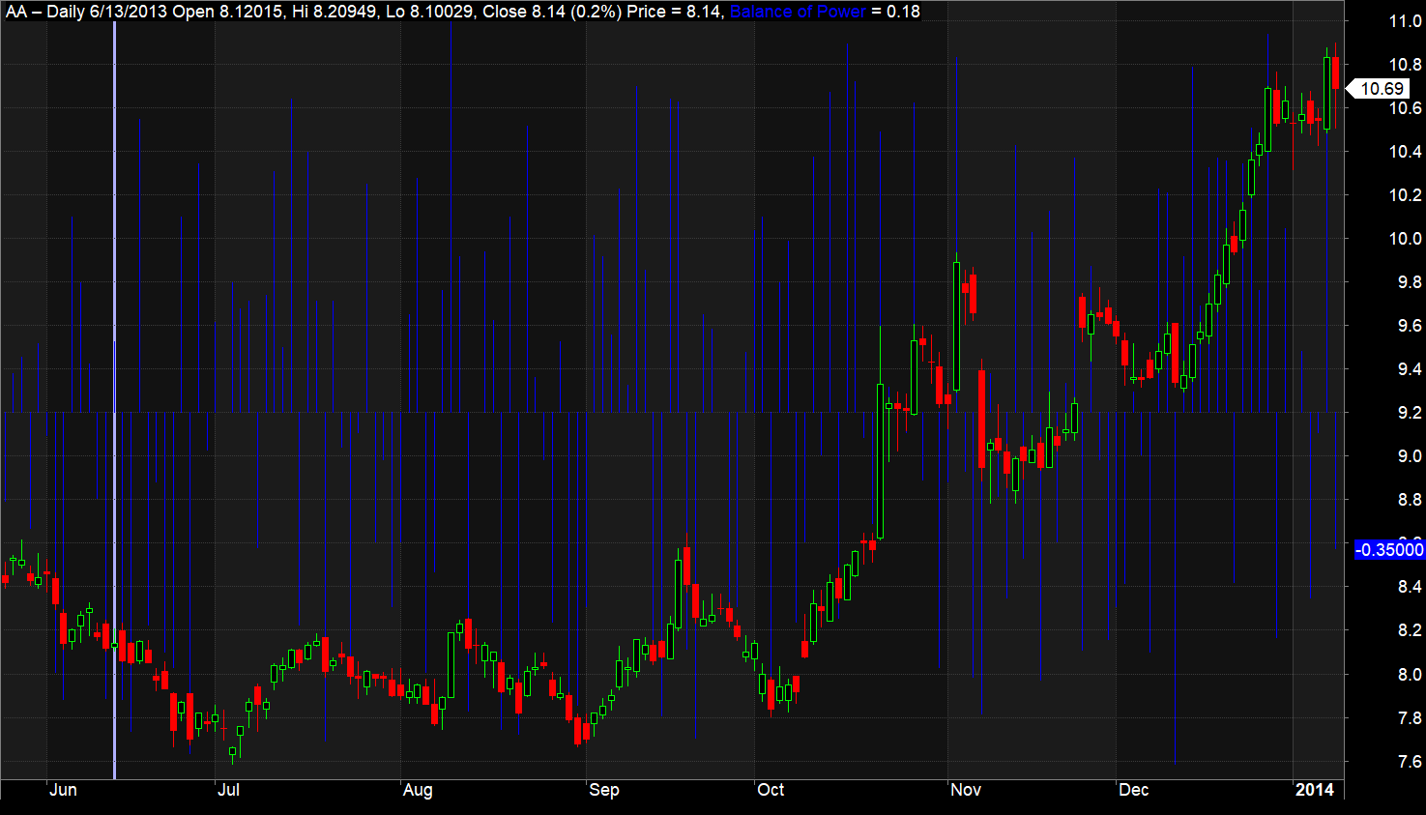Click the Dec label on date axis

1134,790
